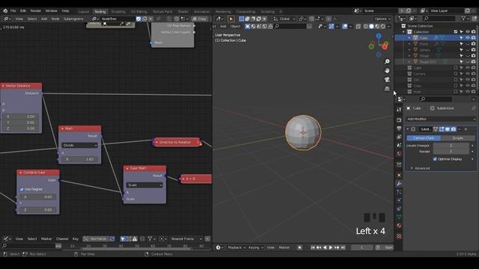Toggle the Optimal Display checkbox

pos(435,159)
